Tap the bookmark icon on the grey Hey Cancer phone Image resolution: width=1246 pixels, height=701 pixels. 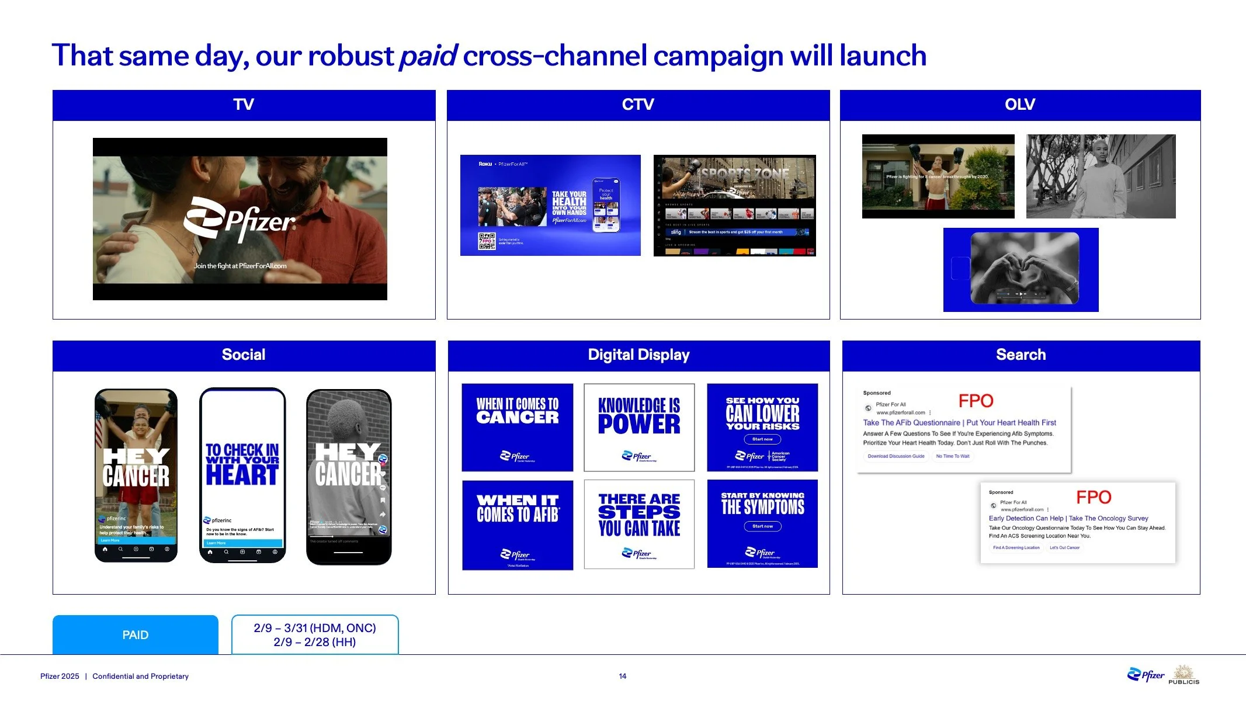click(383, 501)
